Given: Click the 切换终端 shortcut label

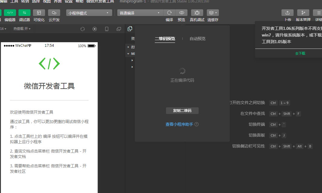Looking at the screenshot, I should [257, 124].
